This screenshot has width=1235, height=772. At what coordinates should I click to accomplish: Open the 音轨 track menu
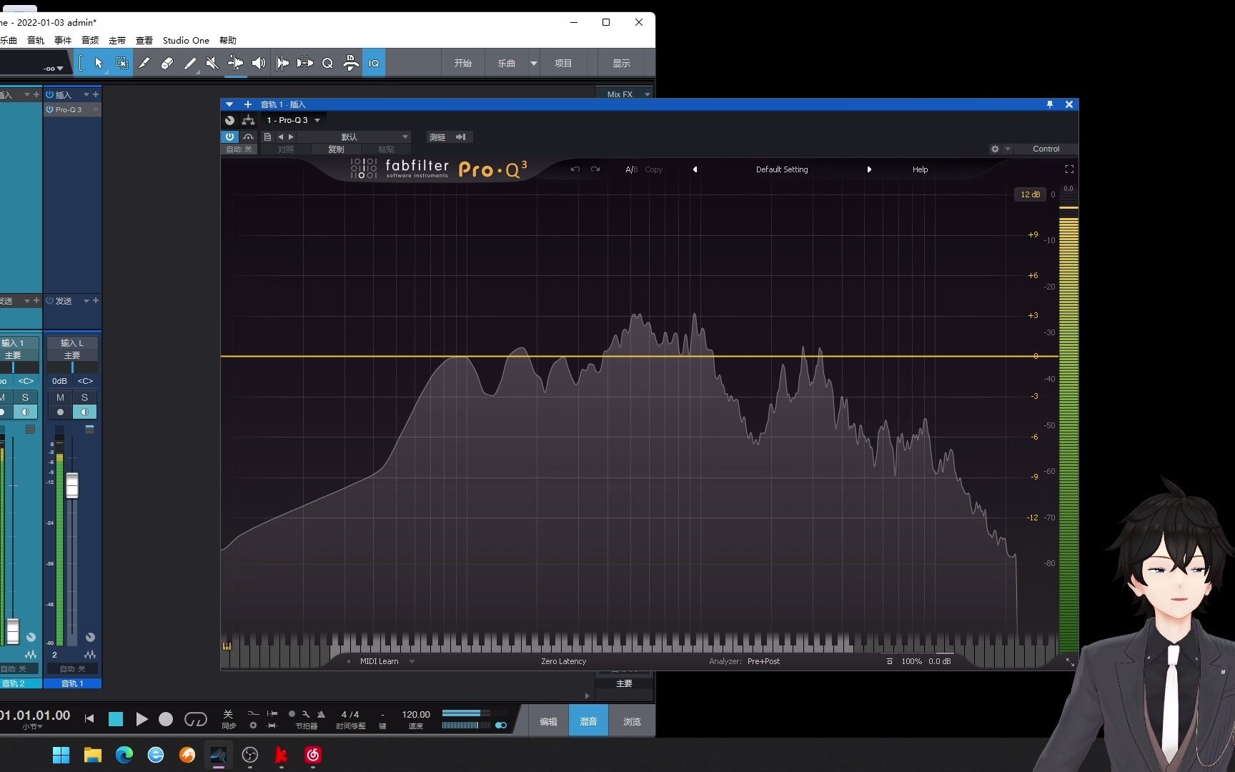[x=36, y=40]
